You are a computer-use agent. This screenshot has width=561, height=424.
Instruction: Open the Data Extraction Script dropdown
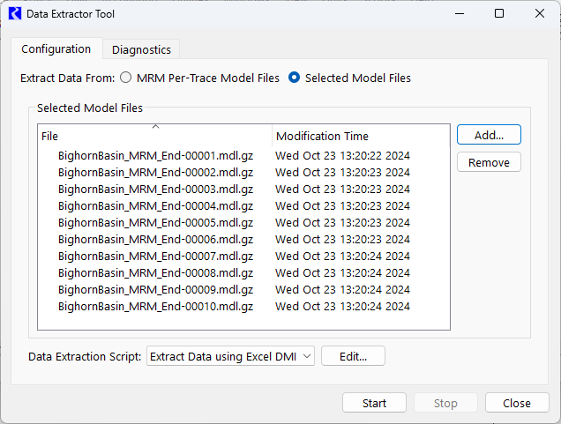(230, 356)
